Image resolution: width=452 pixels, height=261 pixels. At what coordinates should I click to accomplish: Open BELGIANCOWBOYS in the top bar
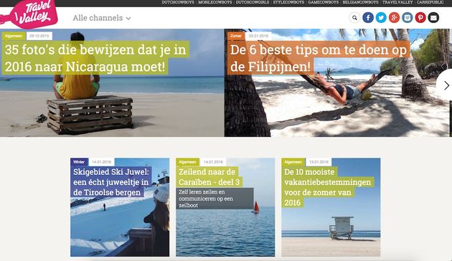360,2
